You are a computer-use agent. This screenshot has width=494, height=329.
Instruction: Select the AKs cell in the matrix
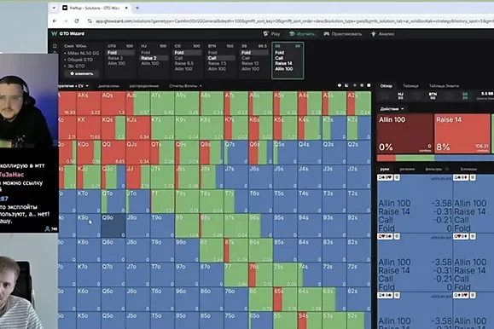coord(88,103)
